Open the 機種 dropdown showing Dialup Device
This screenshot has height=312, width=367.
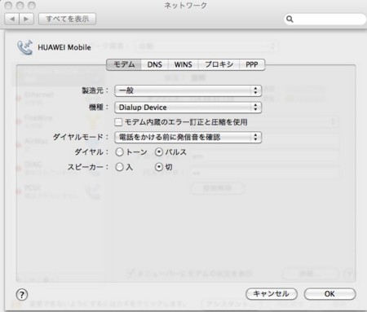(188, 108)
